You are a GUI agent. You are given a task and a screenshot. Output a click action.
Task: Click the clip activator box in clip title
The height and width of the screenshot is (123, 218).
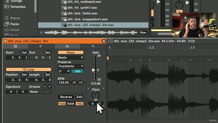coord(5,41)
